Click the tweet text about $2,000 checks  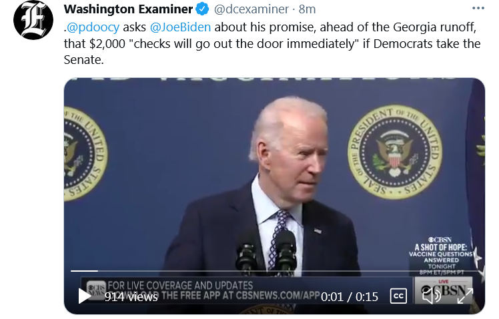[272, 43]
